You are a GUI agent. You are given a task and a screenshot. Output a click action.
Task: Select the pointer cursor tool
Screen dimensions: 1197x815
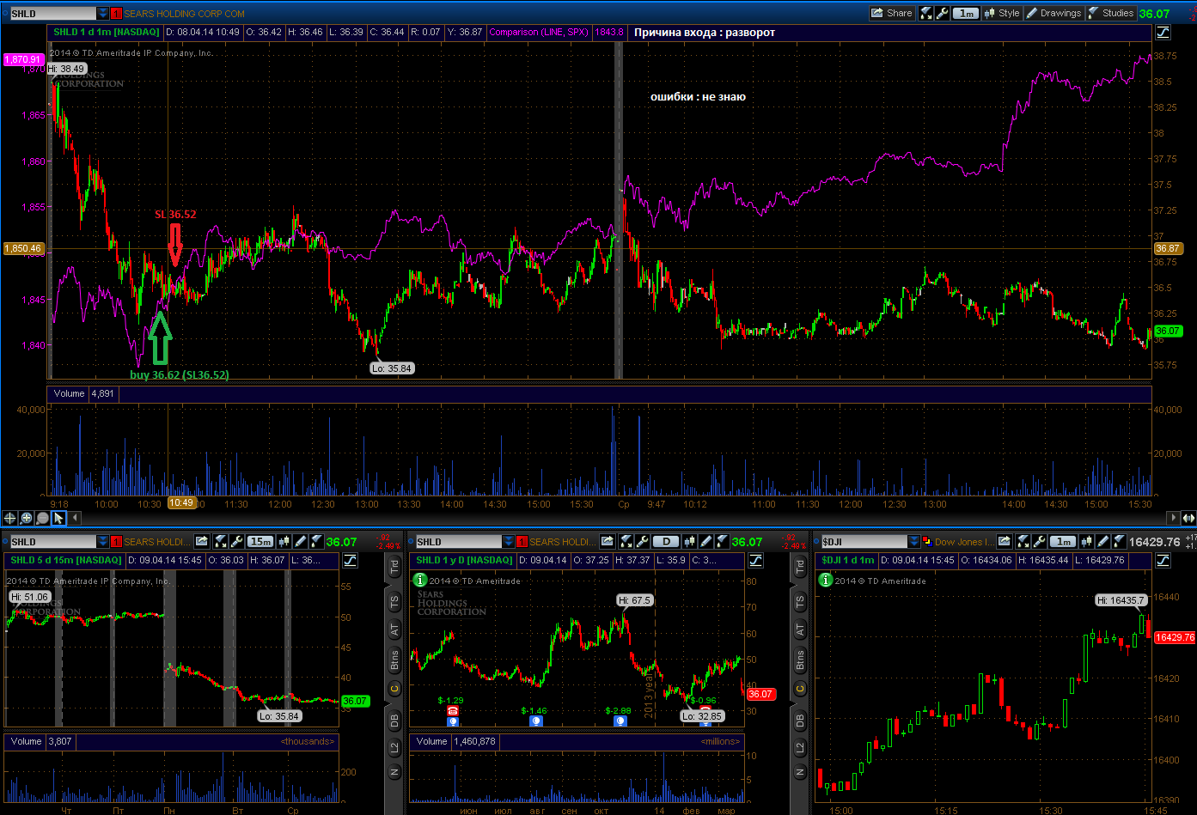click(58, 518)
